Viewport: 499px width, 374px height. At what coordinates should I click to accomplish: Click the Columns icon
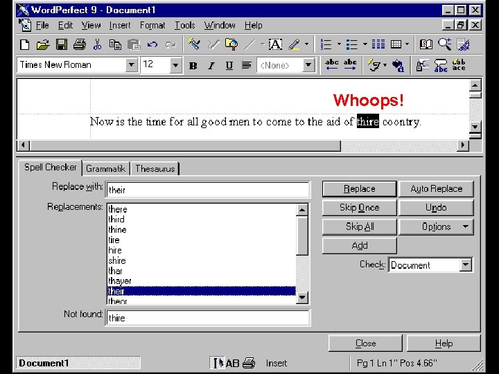[x=378, y=44]
